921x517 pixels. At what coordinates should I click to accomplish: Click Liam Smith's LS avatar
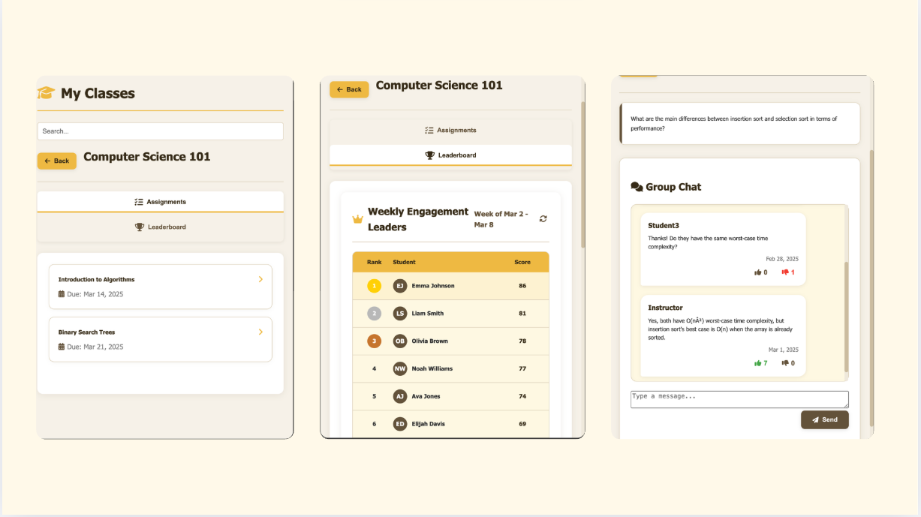click(x=400, y=314)
